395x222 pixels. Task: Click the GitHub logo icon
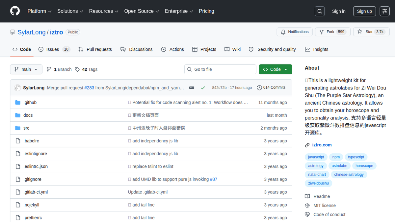point(15,11)
